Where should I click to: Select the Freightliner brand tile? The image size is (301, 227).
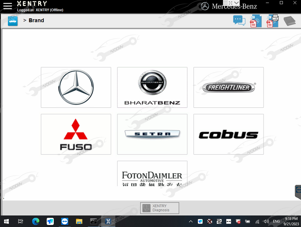click(229, 87)
